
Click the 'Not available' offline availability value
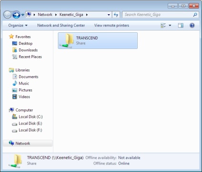129,158
